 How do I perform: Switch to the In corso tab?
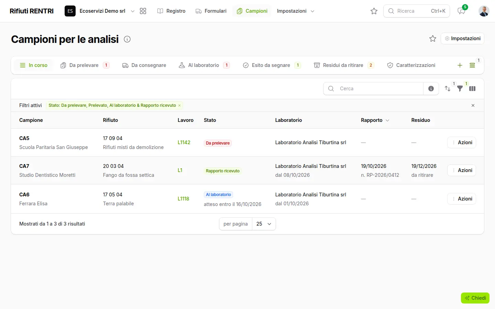tap(33, 65)
